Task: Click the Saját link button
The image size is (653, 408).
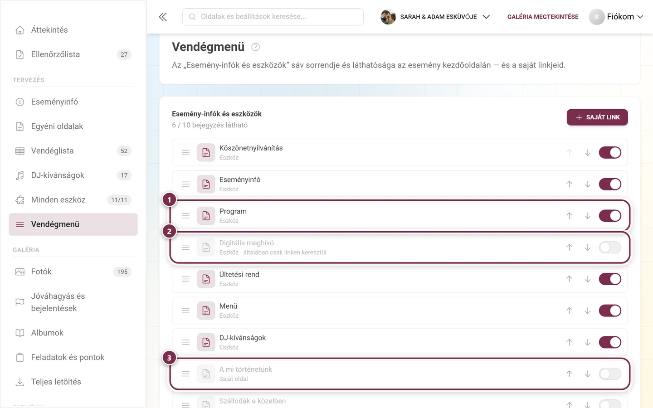Action: pos(597,117)
